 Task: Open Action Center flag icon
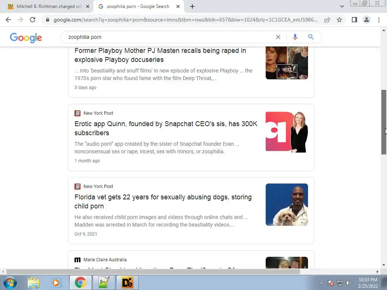331,283
